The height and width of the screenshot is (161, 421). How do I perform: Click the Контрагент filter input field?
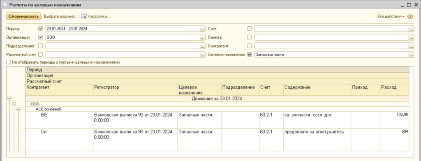[331, 46]
